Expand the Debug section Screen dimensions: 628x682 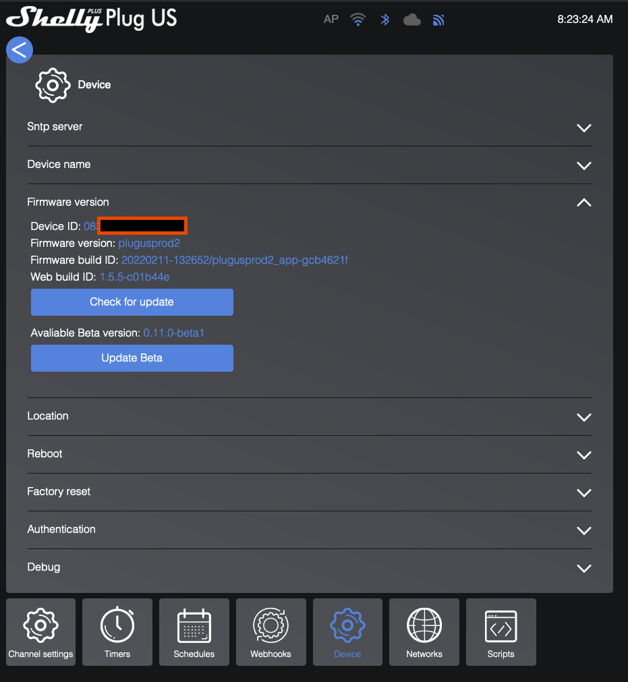[x=309, y=567]
